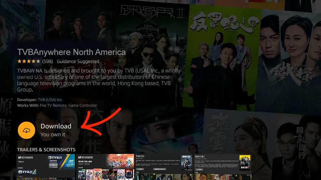Viewport: 321px width, 180px height.
Task: Click the Developer: TVB (USA) Inc. line
Action: tap(40, 100)
